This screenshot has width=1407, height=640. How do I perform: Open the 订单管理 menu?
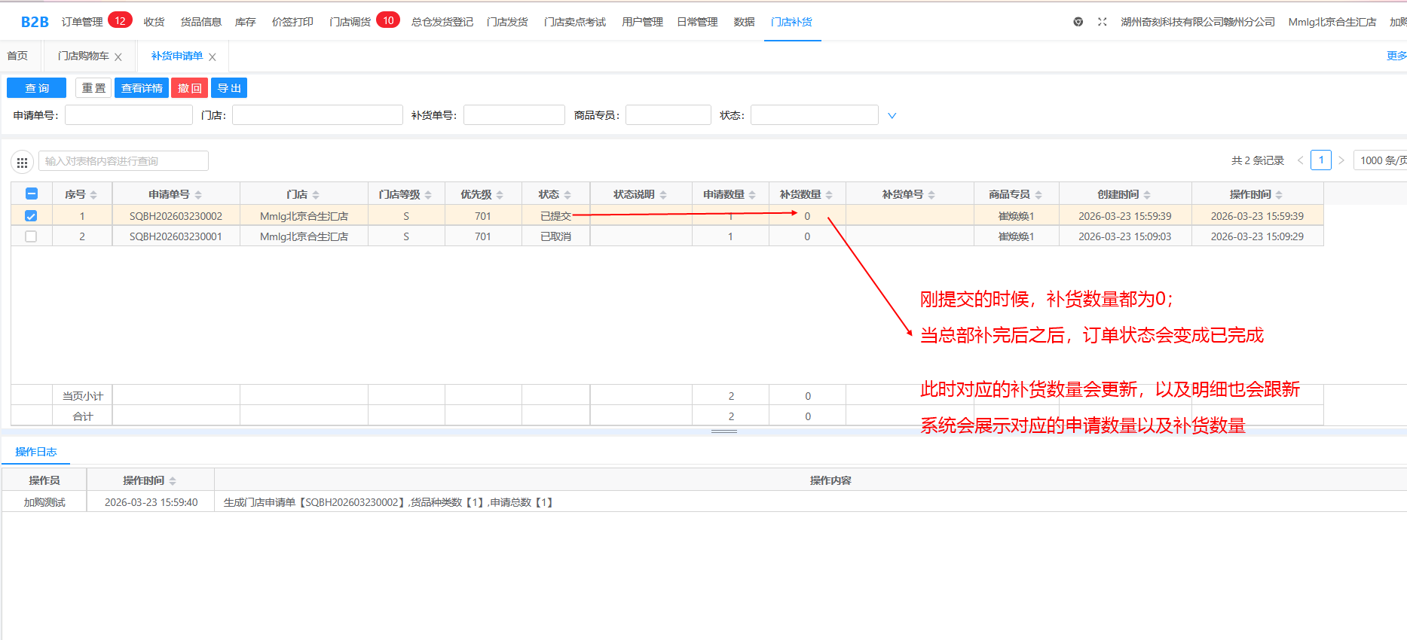pyautogui.click(x=82, y=22)
